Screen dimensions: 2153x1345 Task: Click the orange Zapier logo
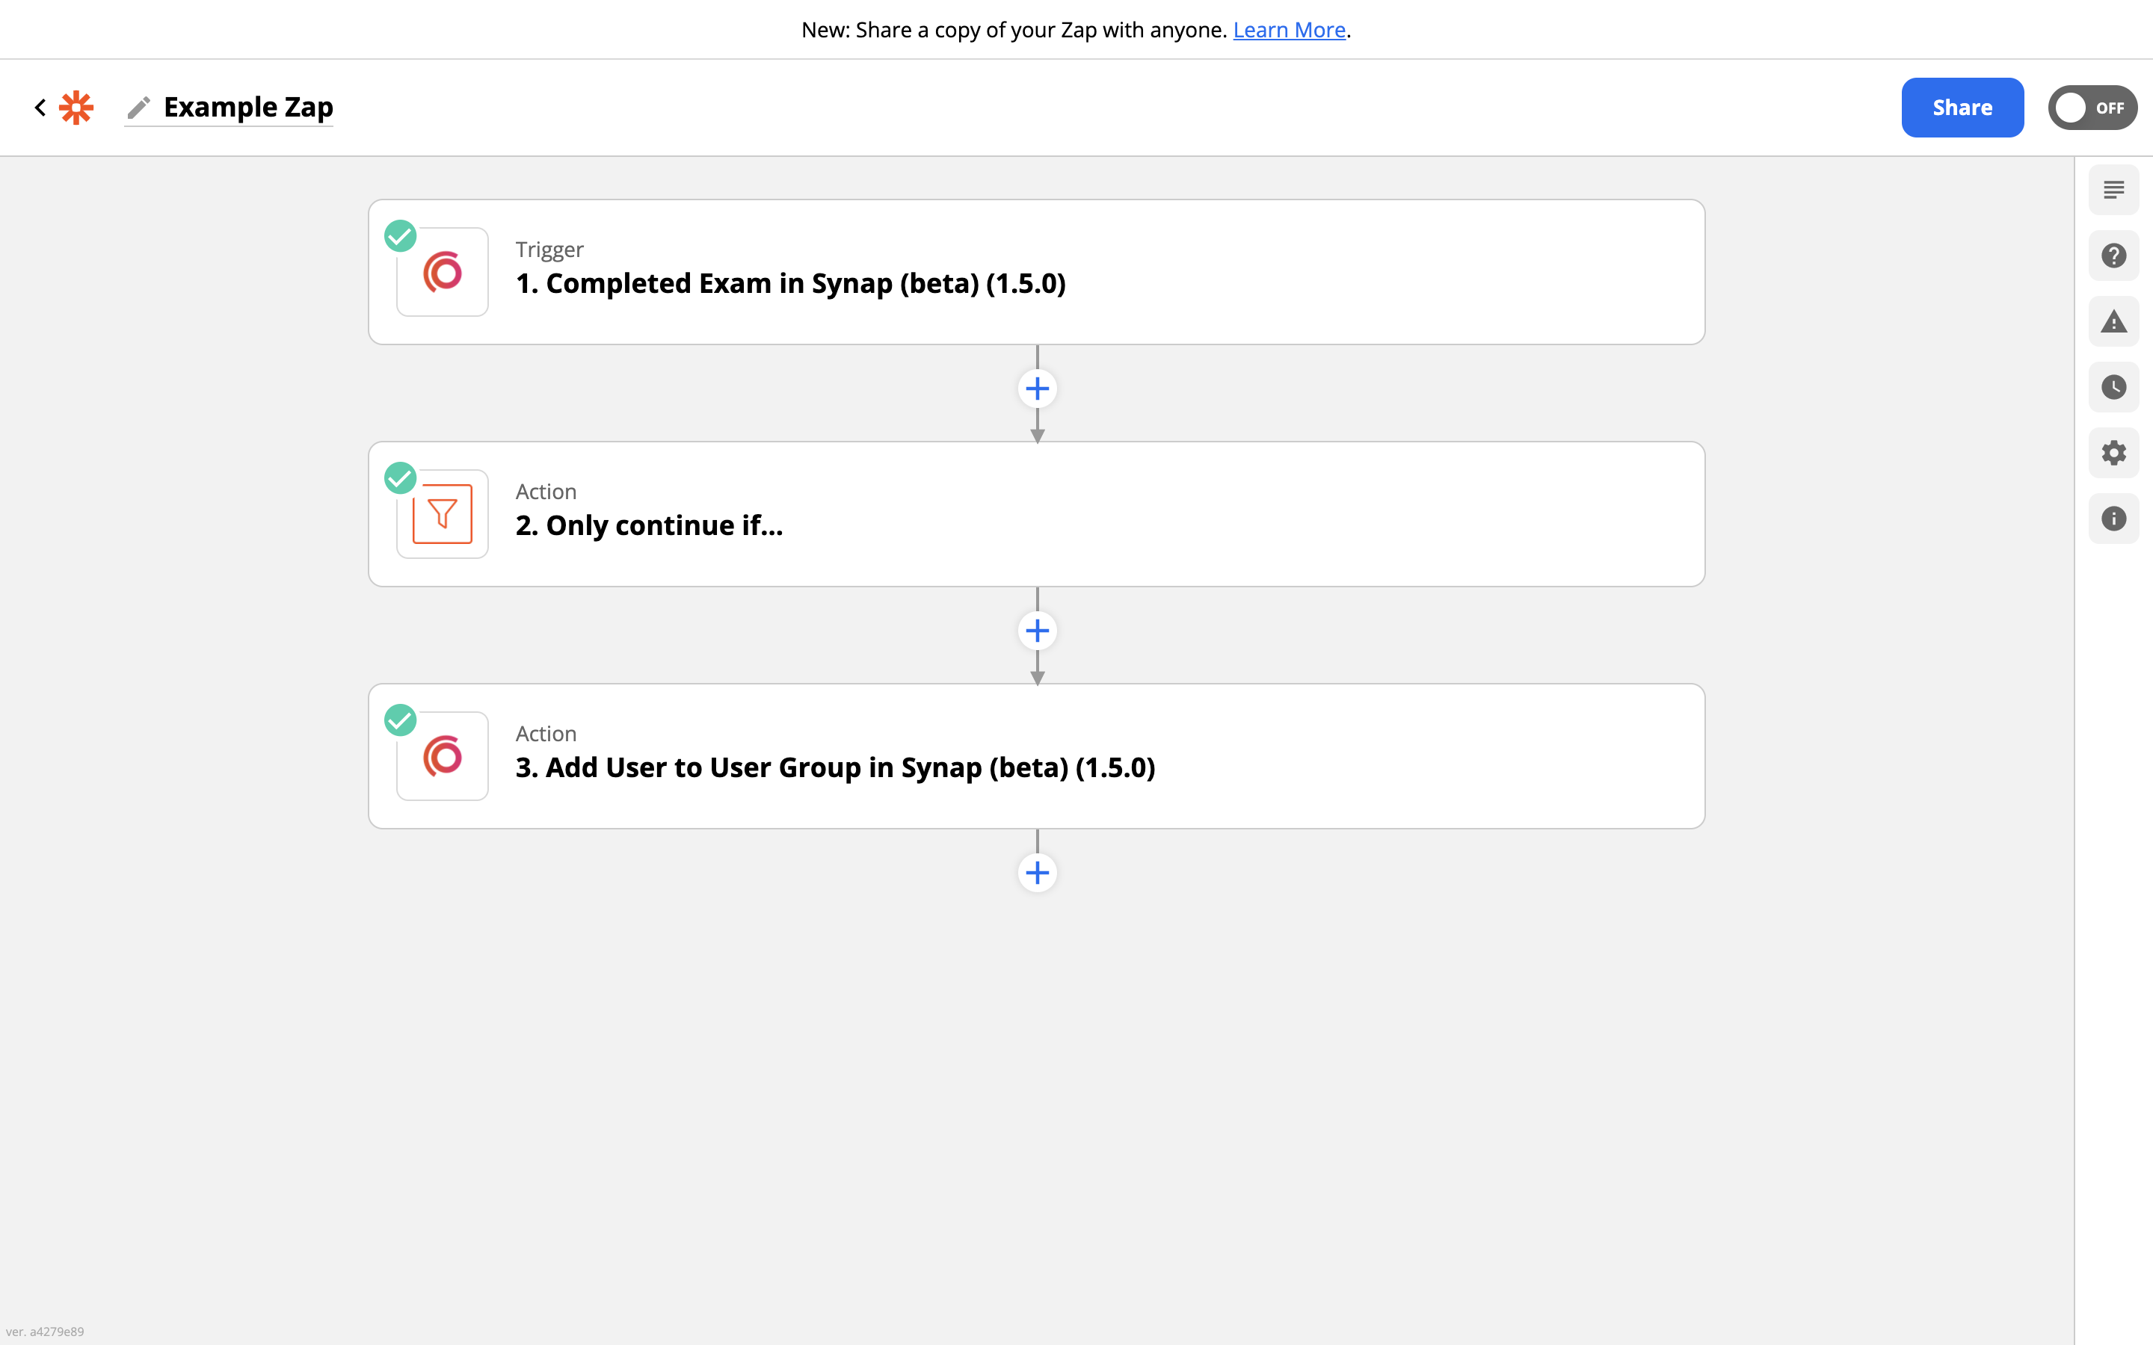click(76, 108)
